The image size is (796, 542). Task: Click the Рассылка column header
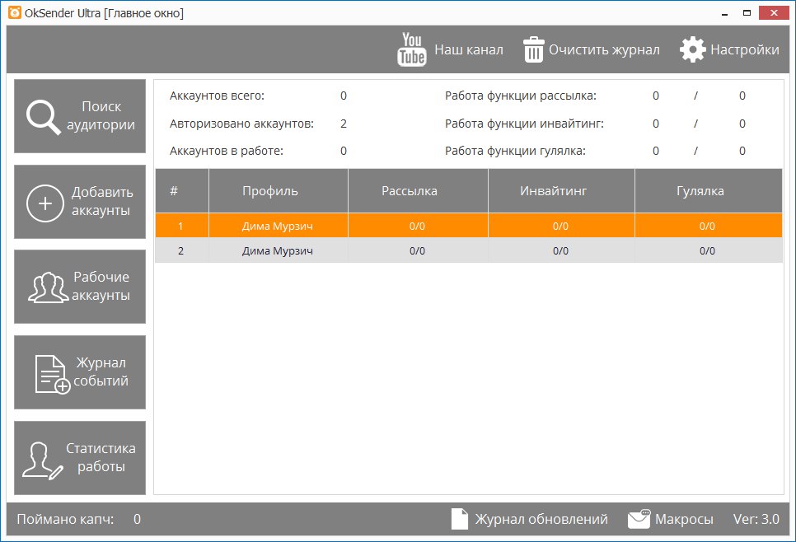(410, 191)
